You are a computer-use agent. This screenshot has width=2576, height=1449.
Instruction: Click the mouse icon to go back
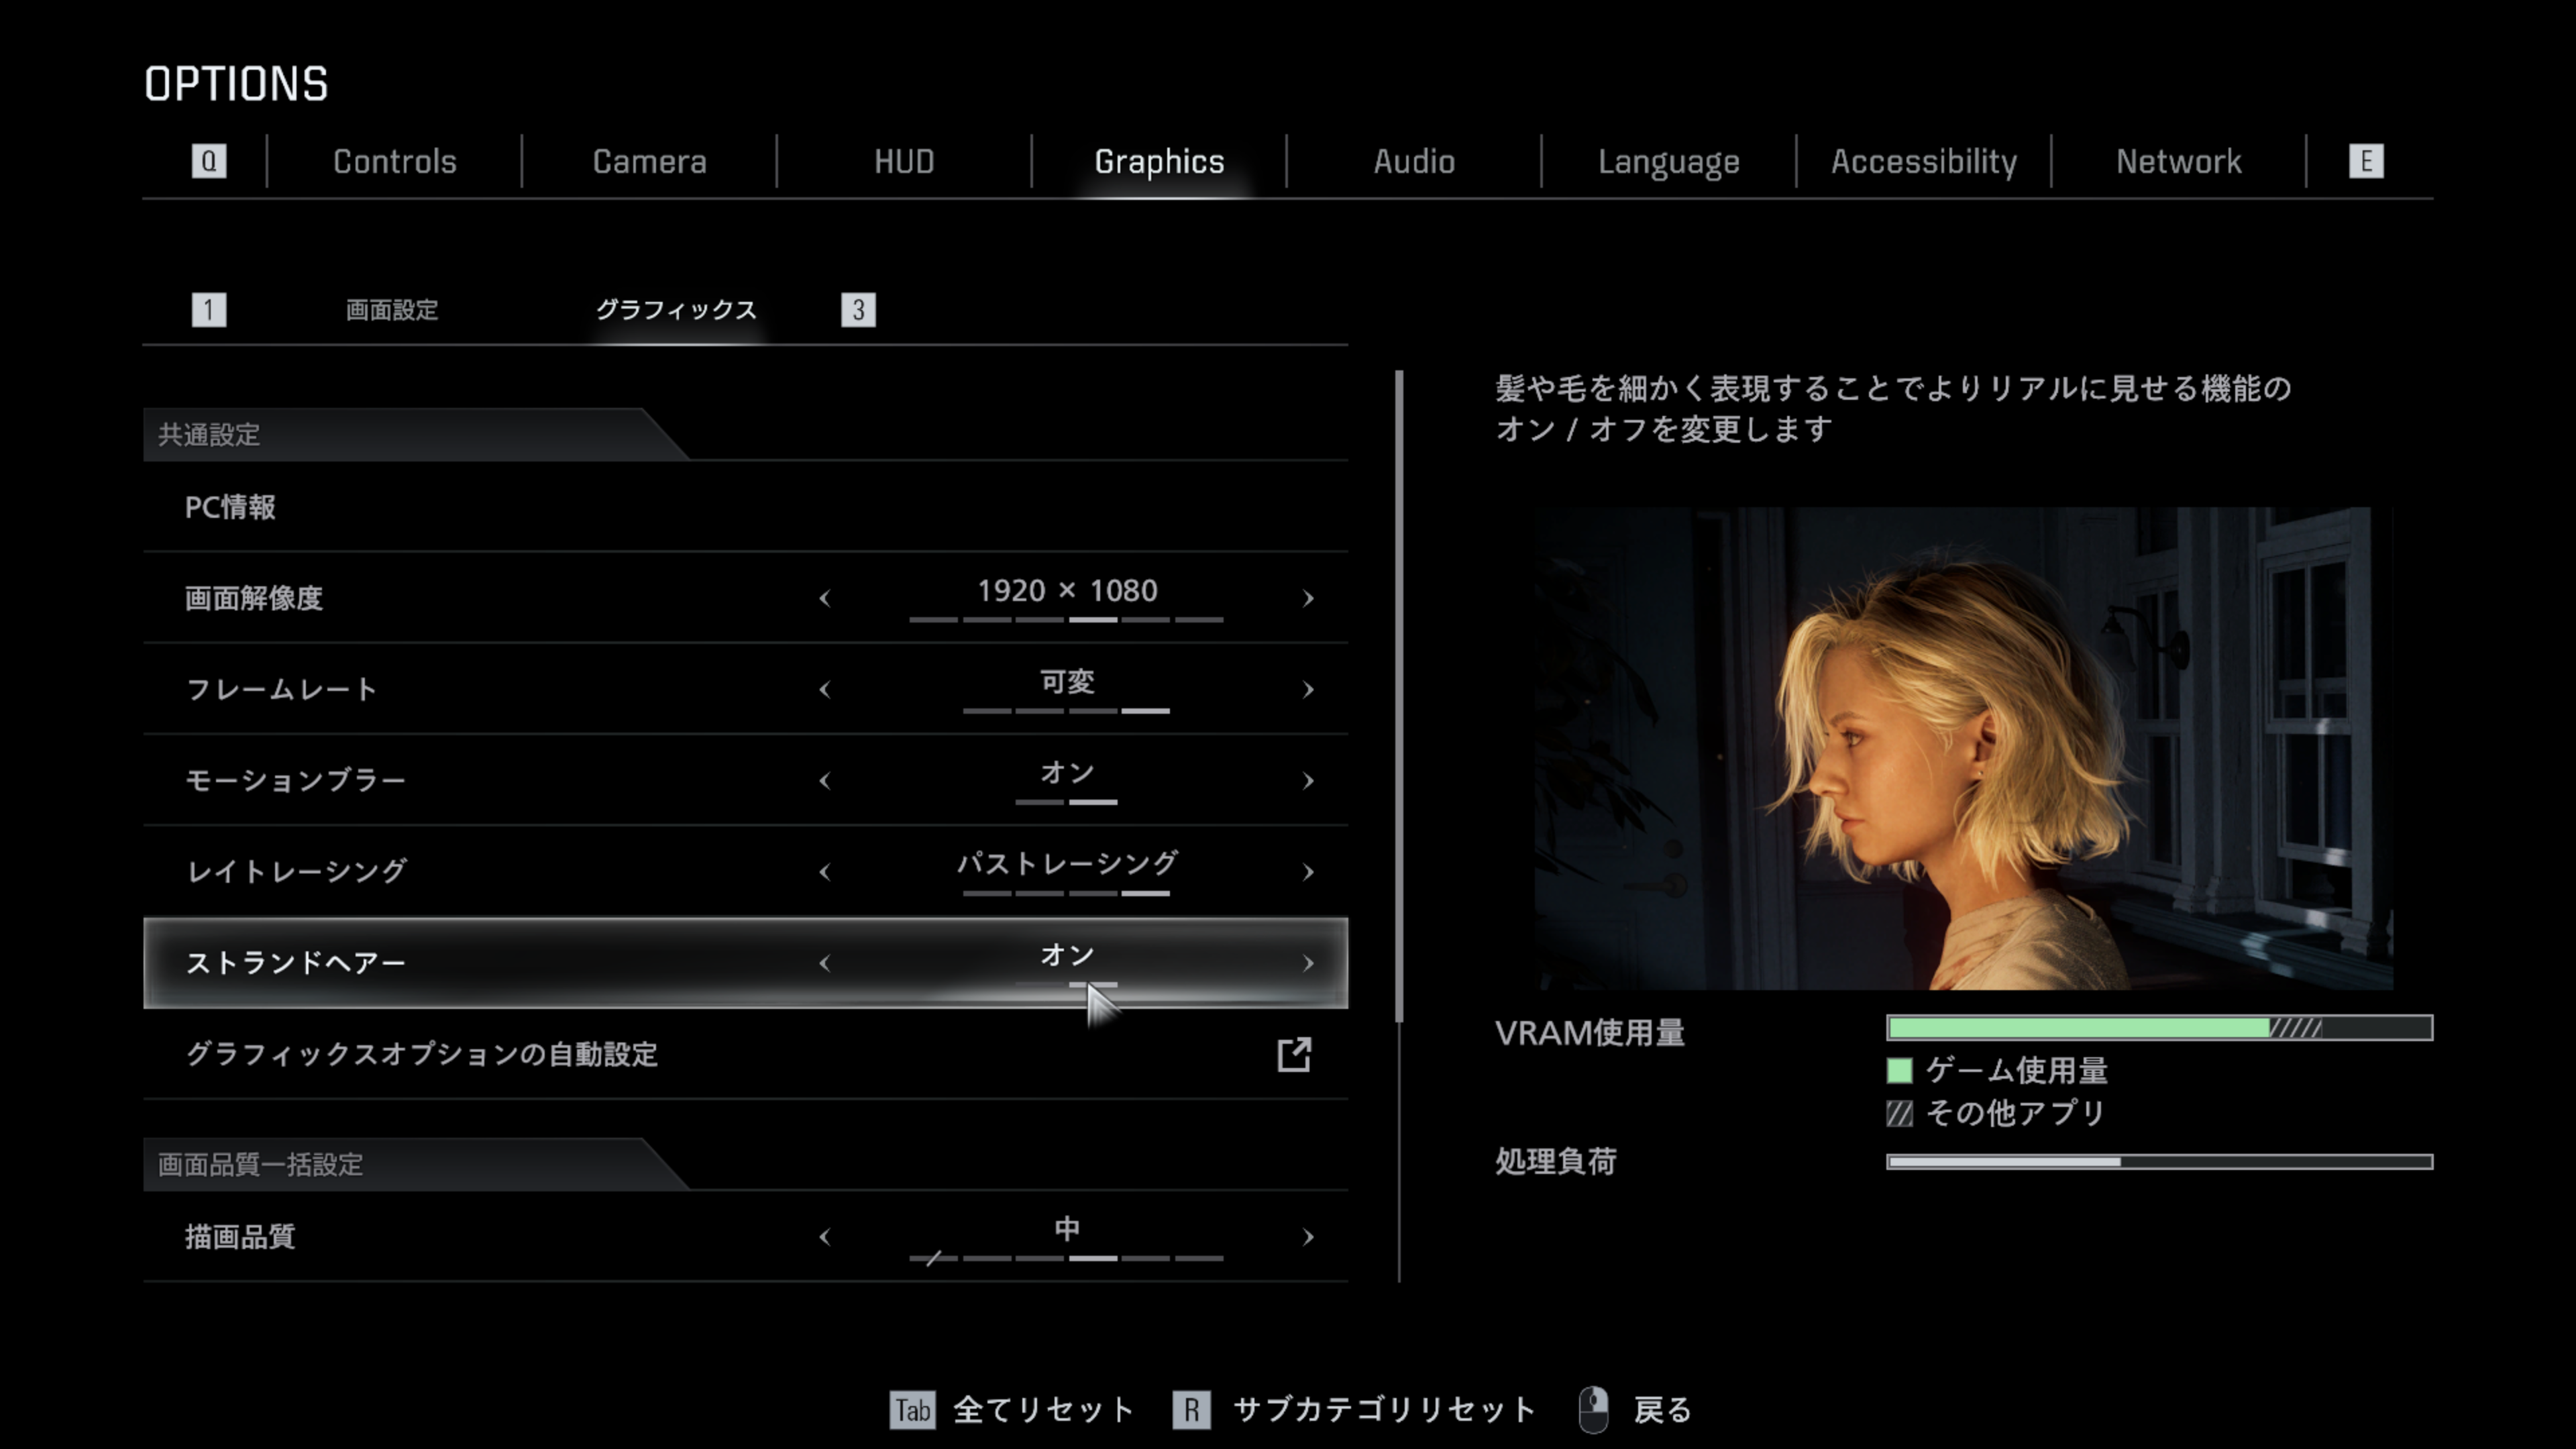coord(1593,1409)
